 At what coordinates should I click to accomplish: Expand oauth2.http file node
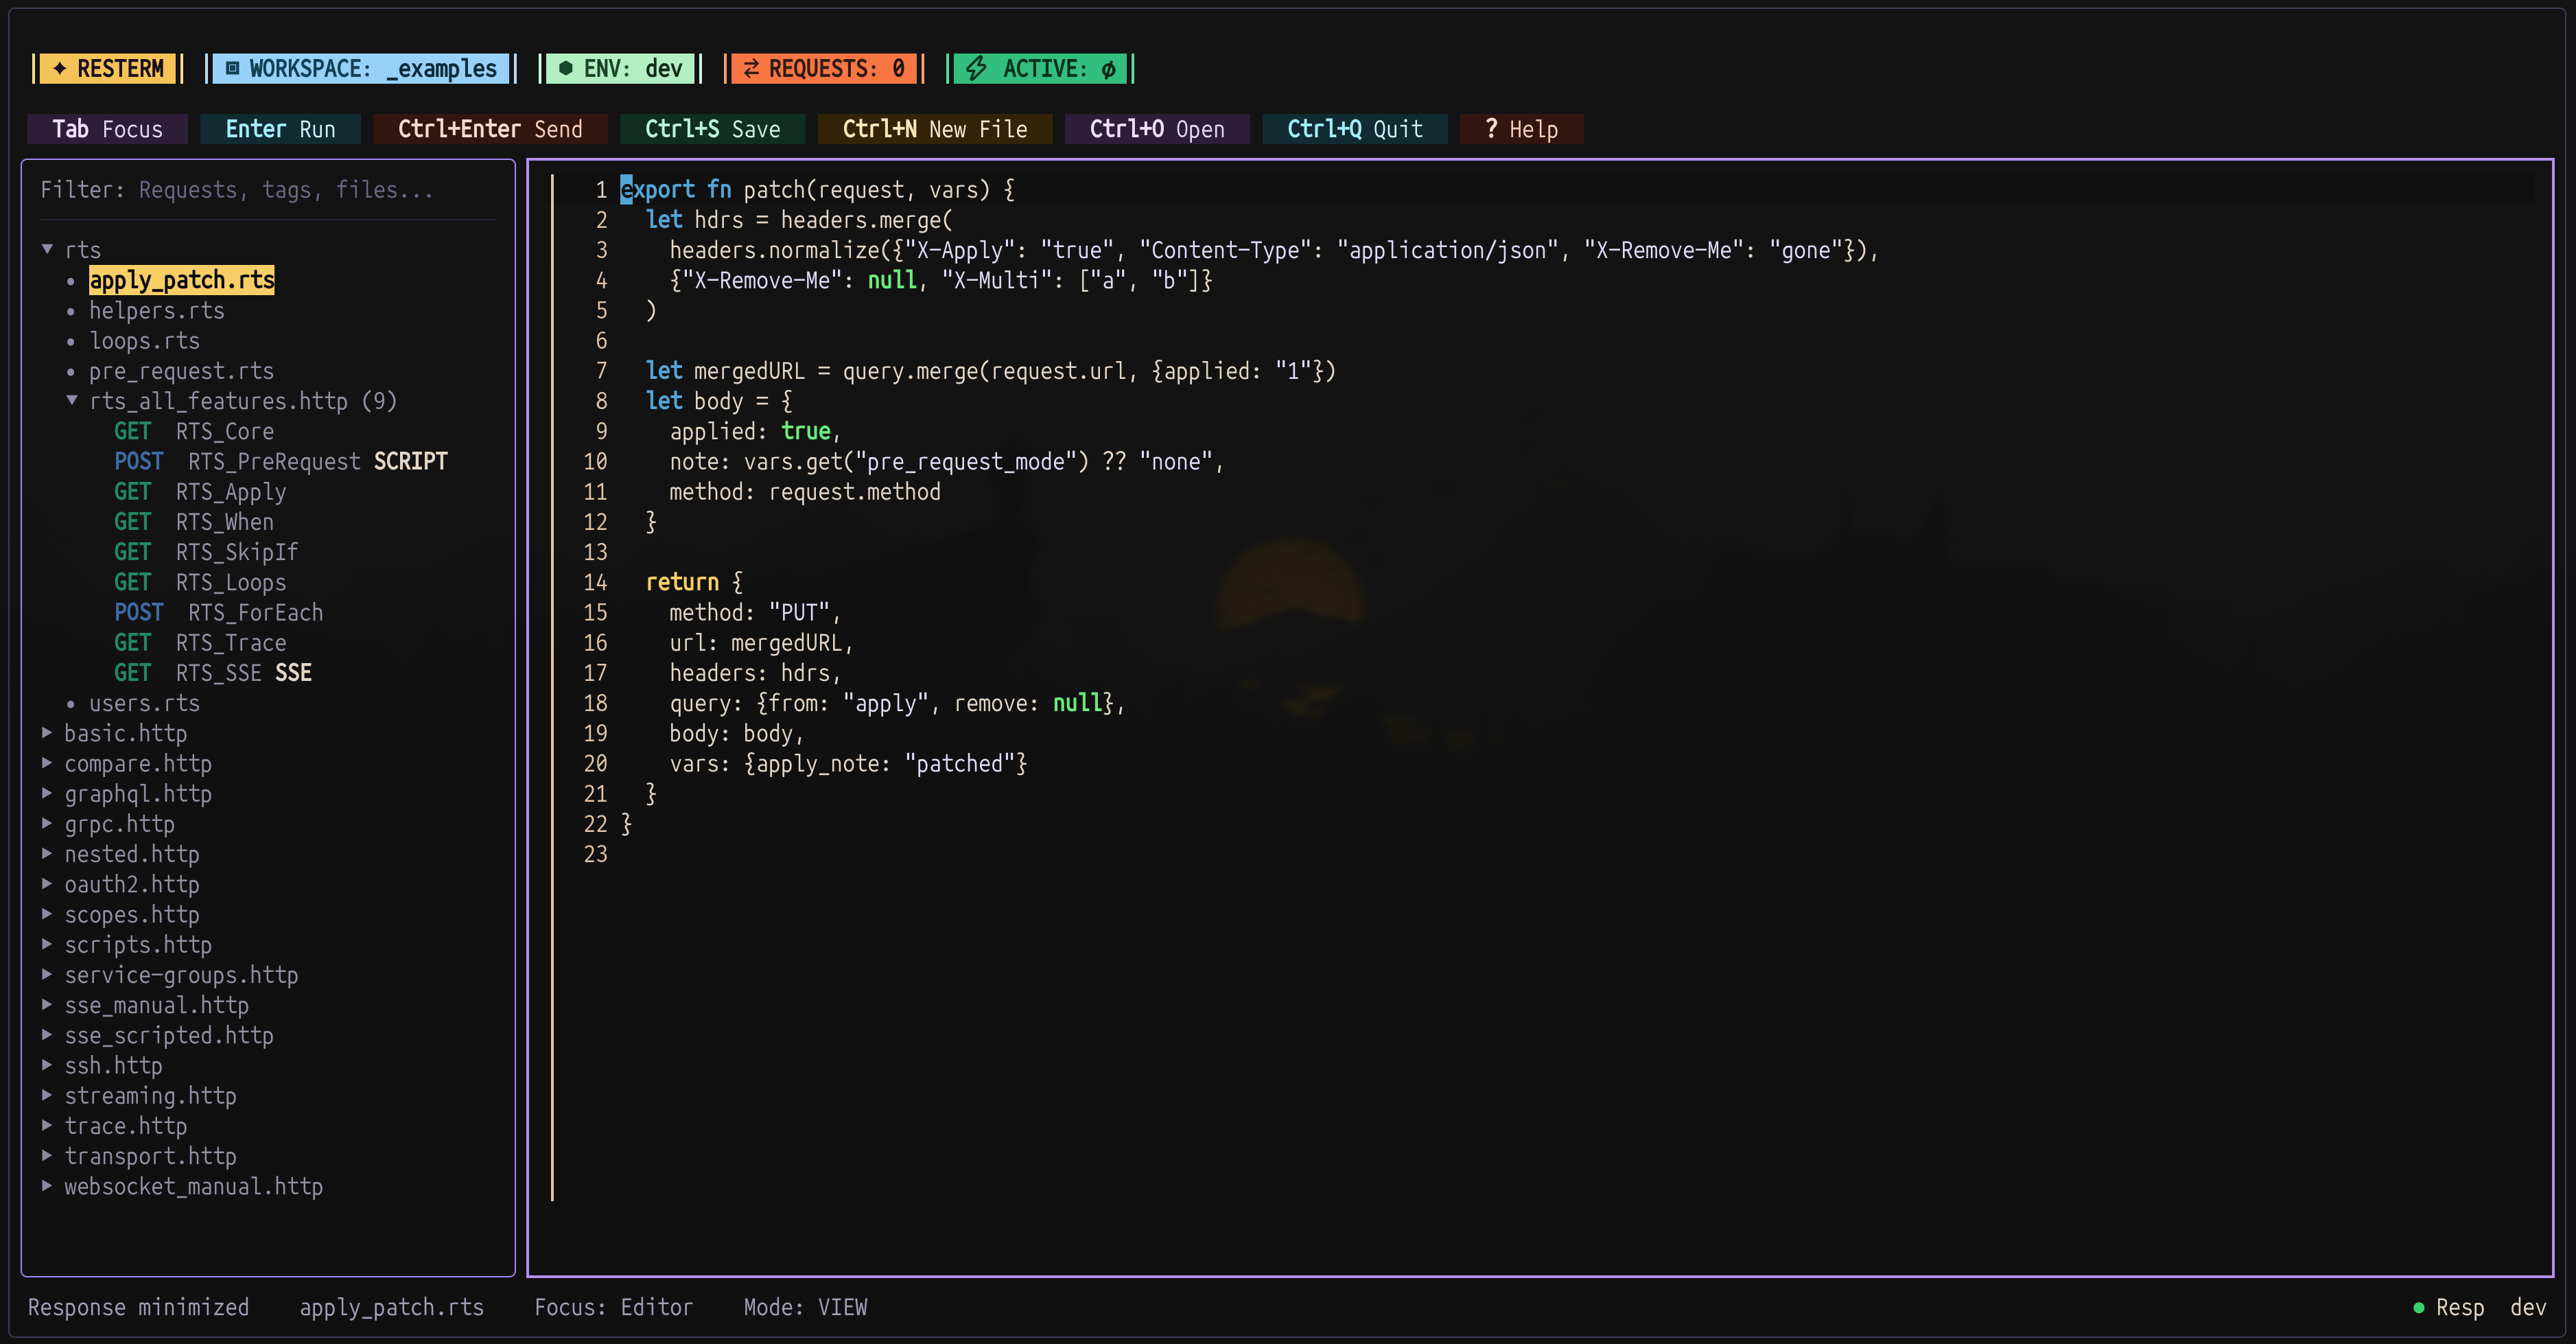(x=47, y=884)
